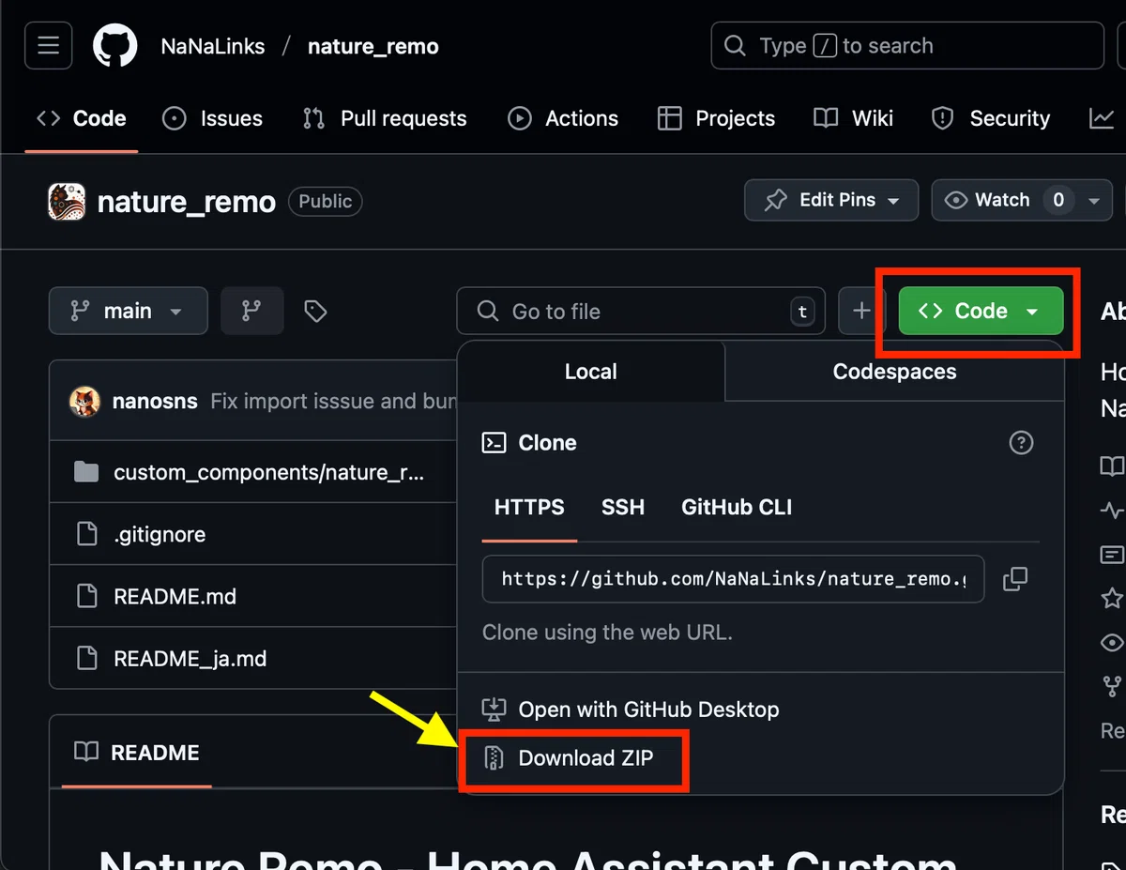Open the main branch selector dropdown

pyautogui.click(x=129, y=311)
